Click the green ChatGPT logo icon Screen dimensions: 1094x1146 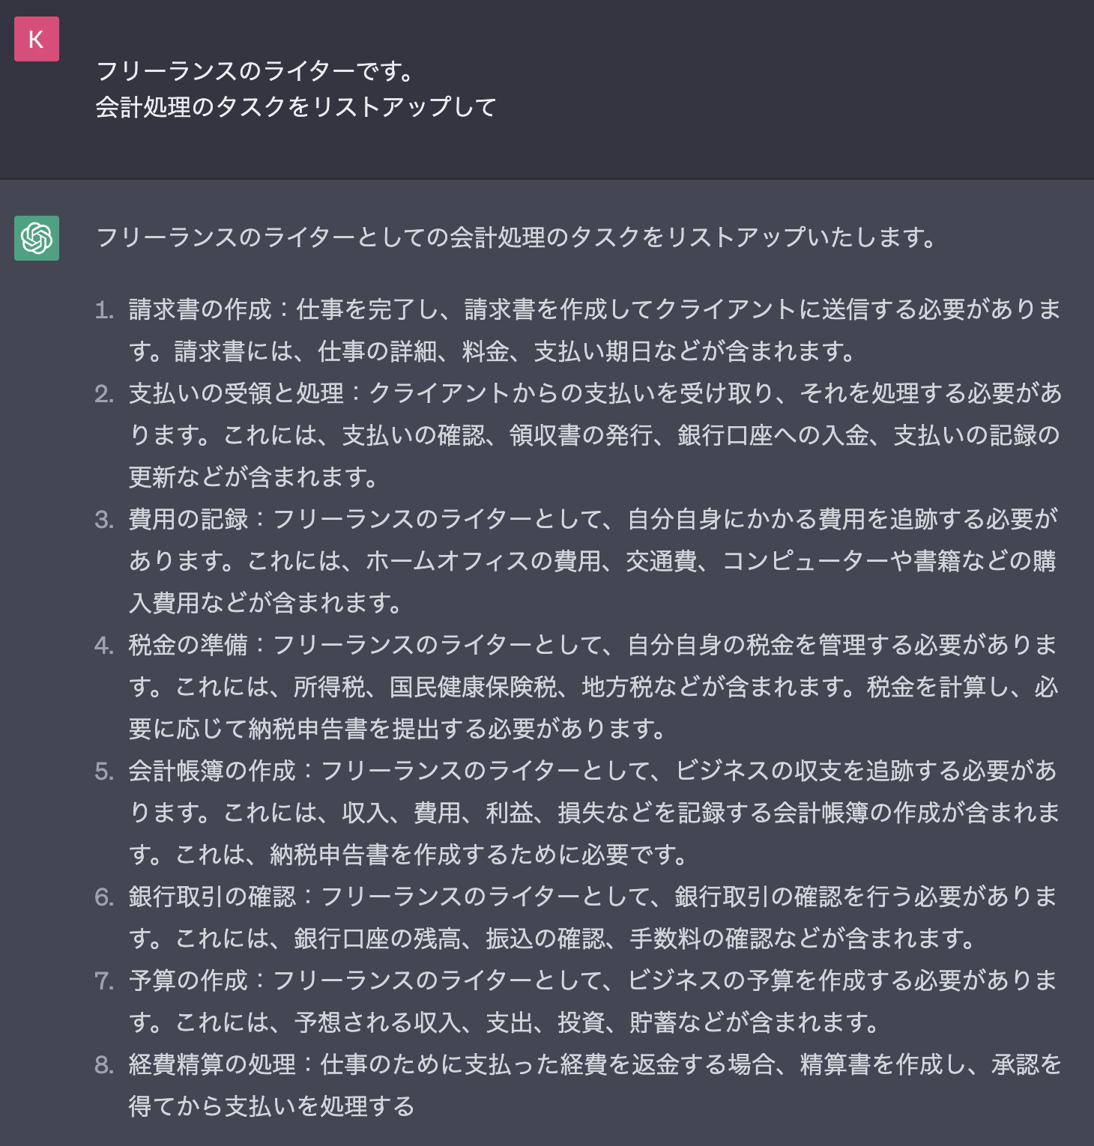tap(36, 238)
